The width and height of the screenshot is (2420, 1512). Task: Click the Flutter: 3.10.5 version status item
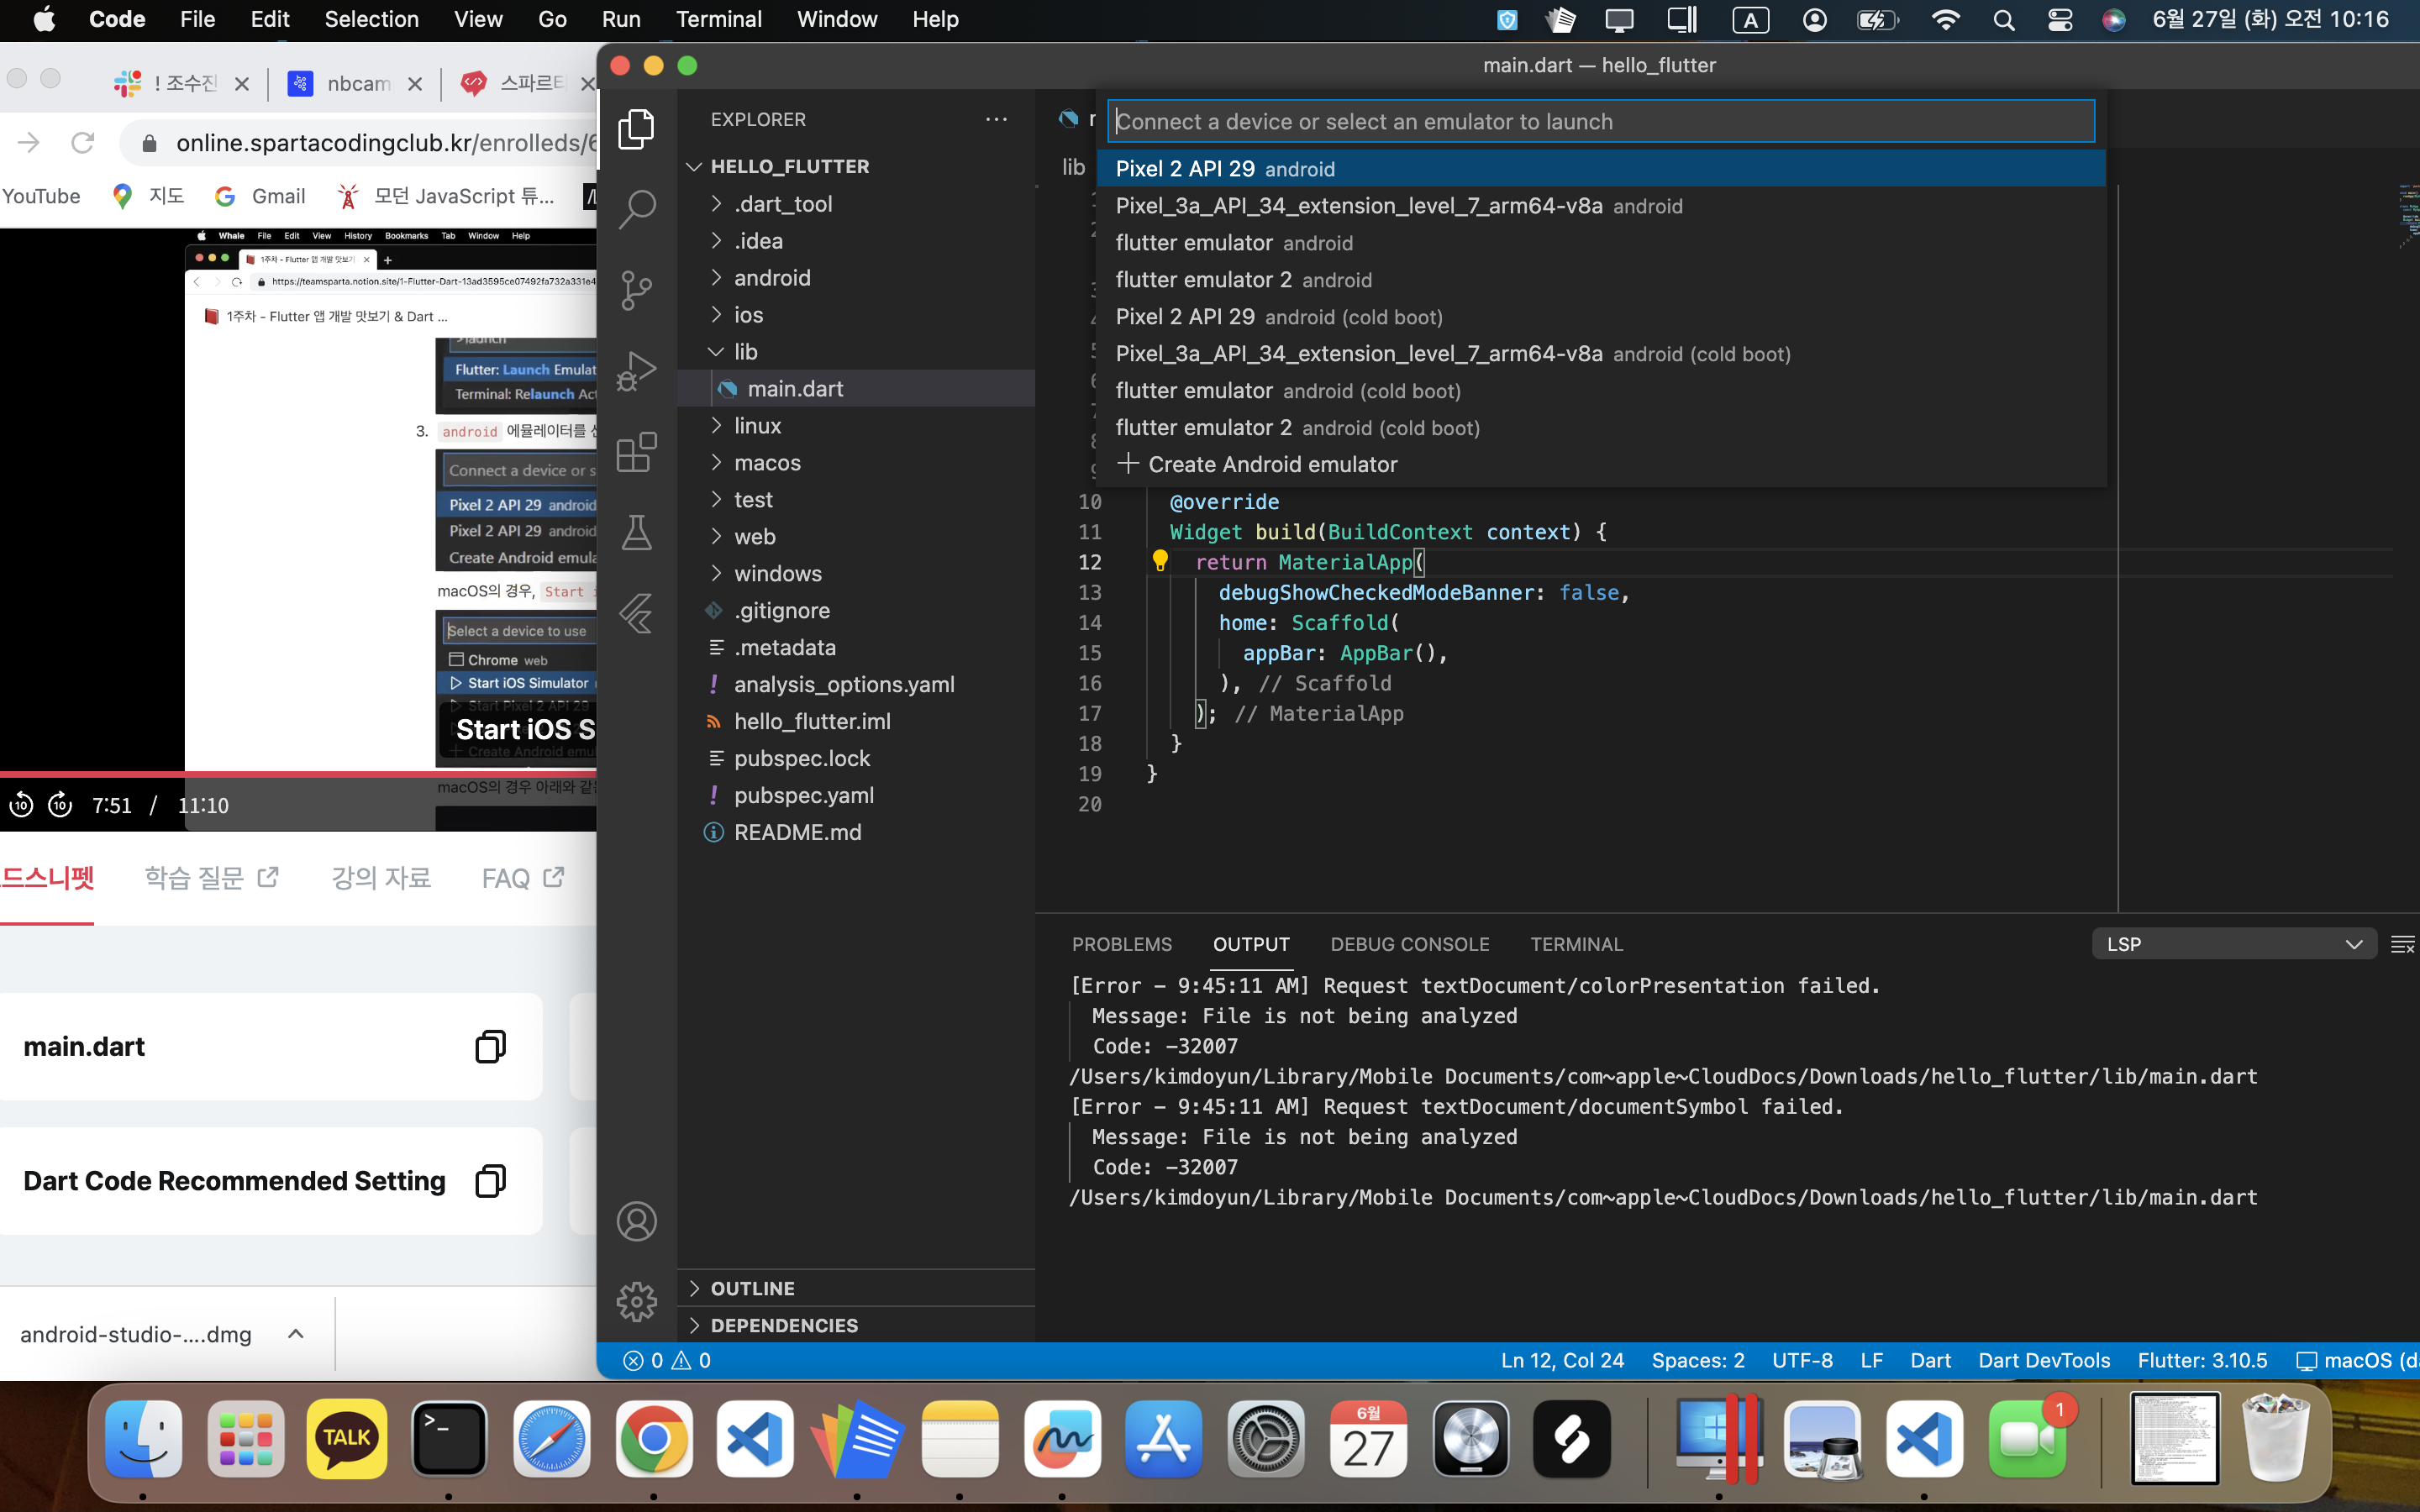(2202, 1360)
